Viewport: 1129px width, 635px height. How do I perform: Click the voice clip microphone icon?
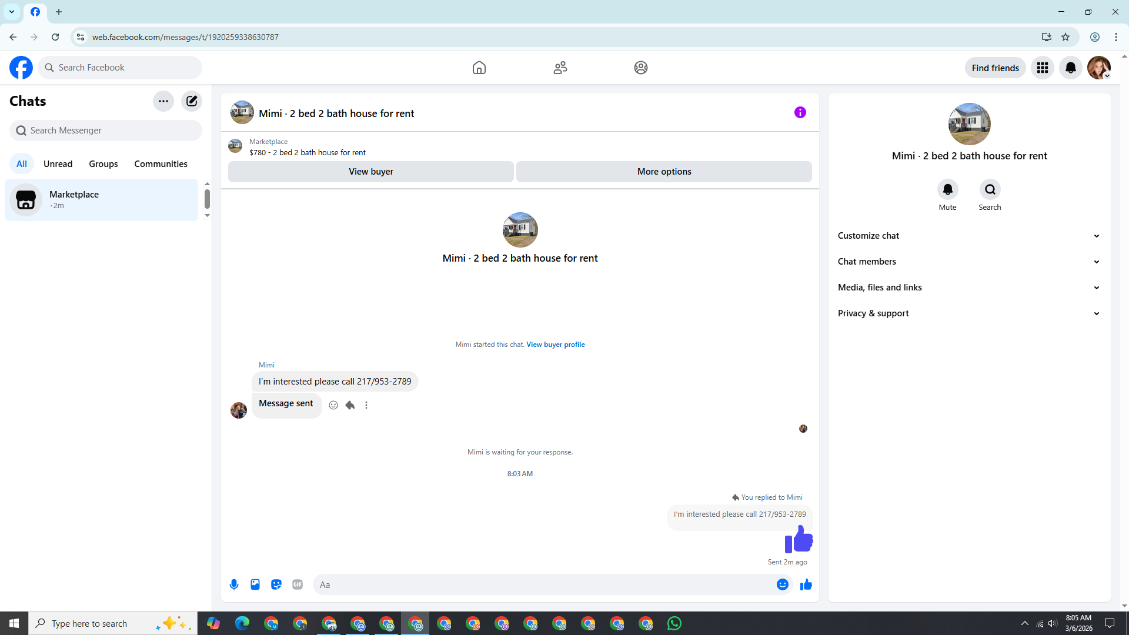[x=234, y=584]
